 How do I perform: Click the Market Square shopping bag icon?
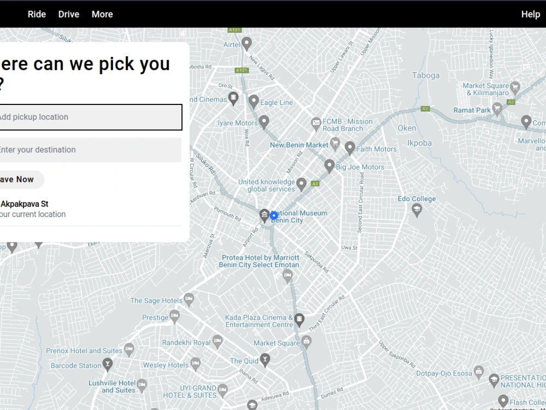click(x=306, y=342)
